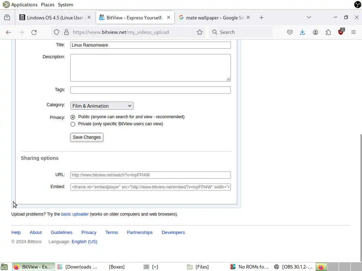Click the Title input field
Screen dimensions: 362x271
[x=150, y=45]
